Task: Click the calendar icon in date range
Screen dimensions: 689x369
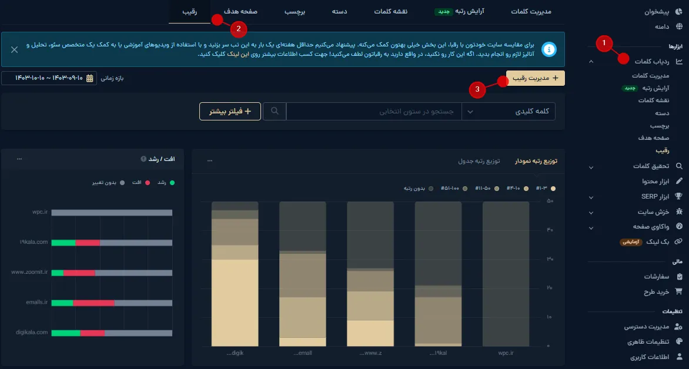Action: click(x=89, y=78)
